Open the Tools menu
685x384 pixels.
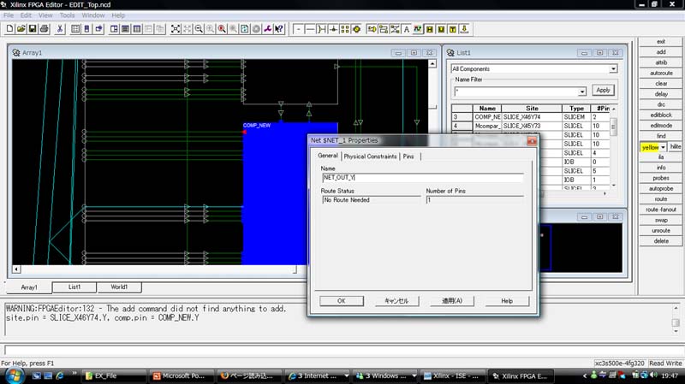pos(68,15)
